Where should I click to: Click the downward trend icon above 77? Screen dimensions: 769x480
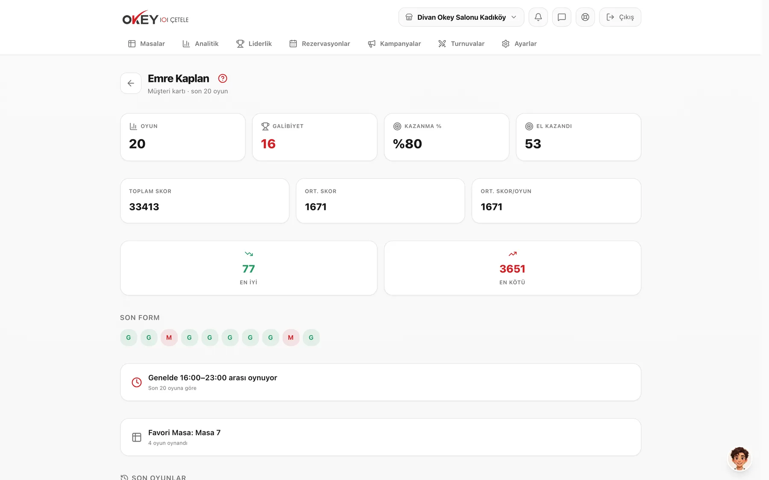(x=249, y=254)
